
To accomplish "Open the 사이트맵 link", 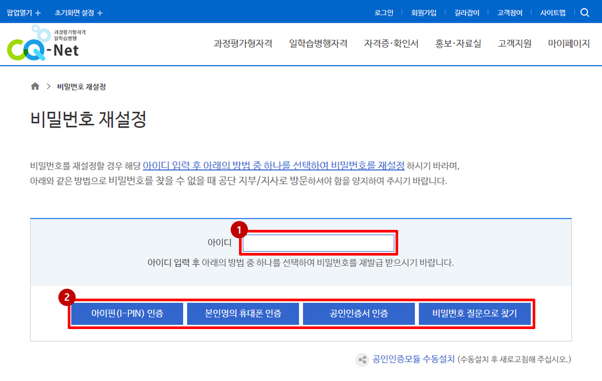I will pos(553,13).
